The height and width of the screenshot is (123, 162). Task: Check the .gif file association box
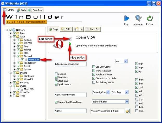[x=137, y=95]
